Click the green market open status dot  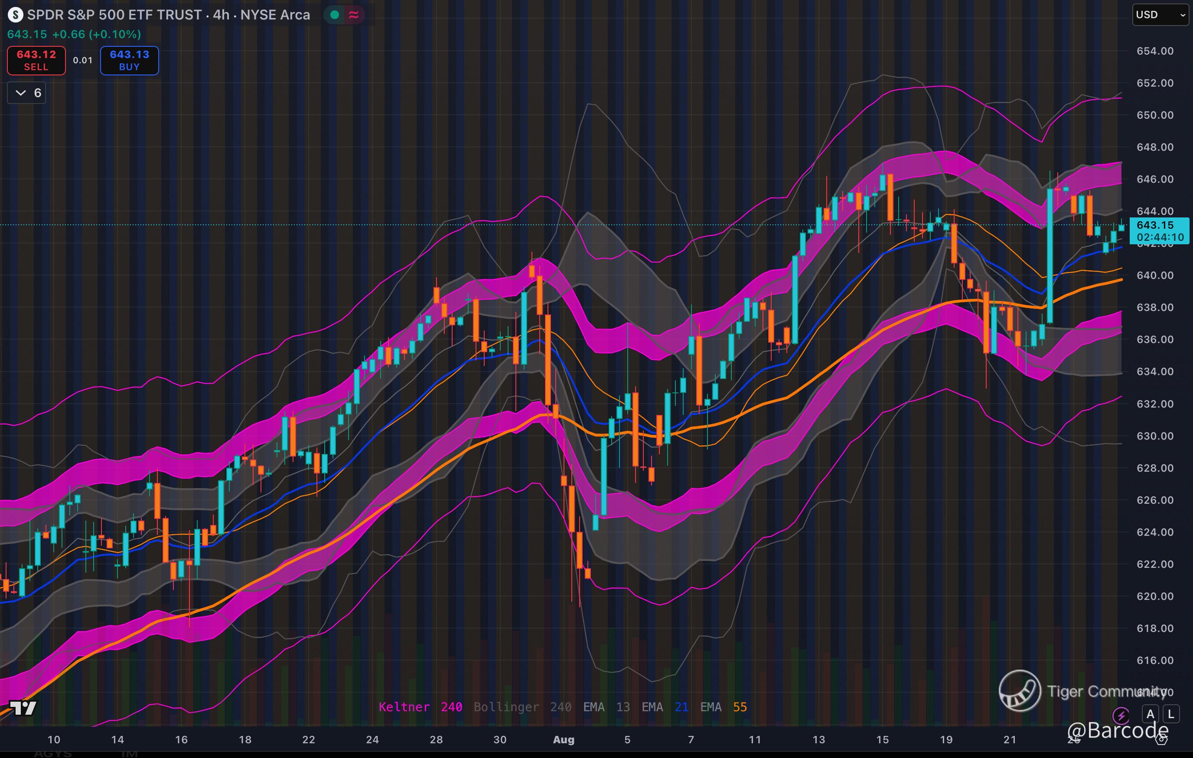[x=335, y=15]
